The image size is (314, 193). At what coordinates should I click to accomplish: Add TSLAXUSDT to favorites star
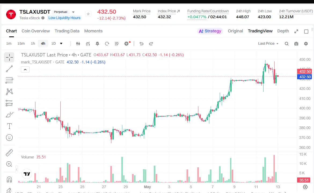(88, 14)
